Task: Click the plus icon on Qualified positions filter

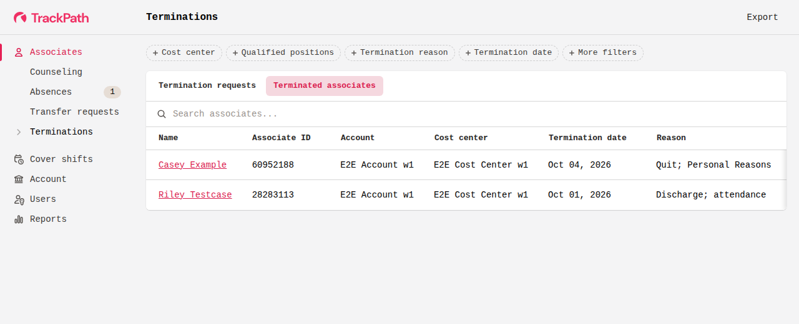Action: (235, 53)
